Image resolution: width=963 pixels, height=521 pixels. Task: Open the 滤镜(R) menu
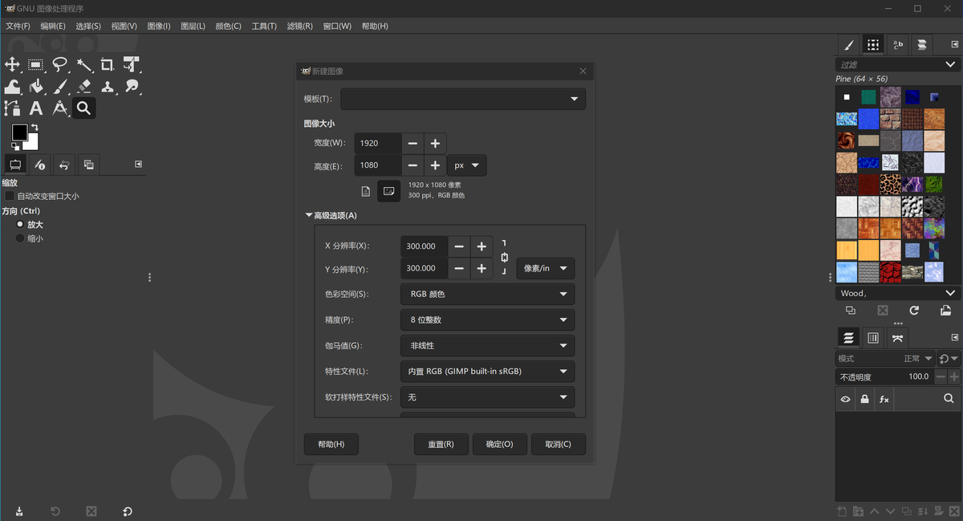click(x=300, y=26)
